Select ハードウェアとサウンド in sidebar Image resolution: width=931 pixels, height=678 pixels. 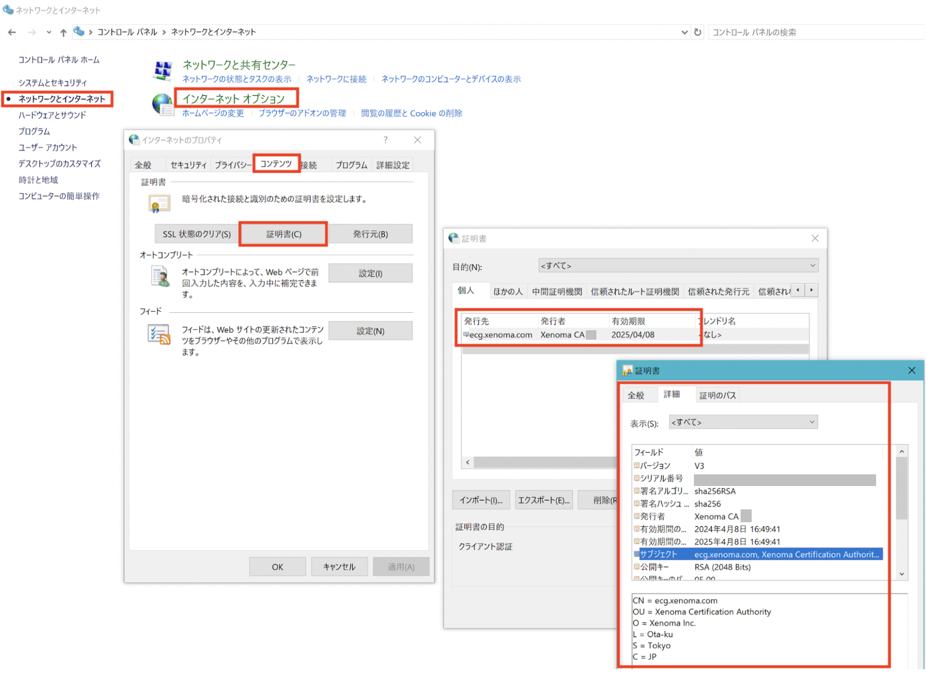tap(52, 115)
